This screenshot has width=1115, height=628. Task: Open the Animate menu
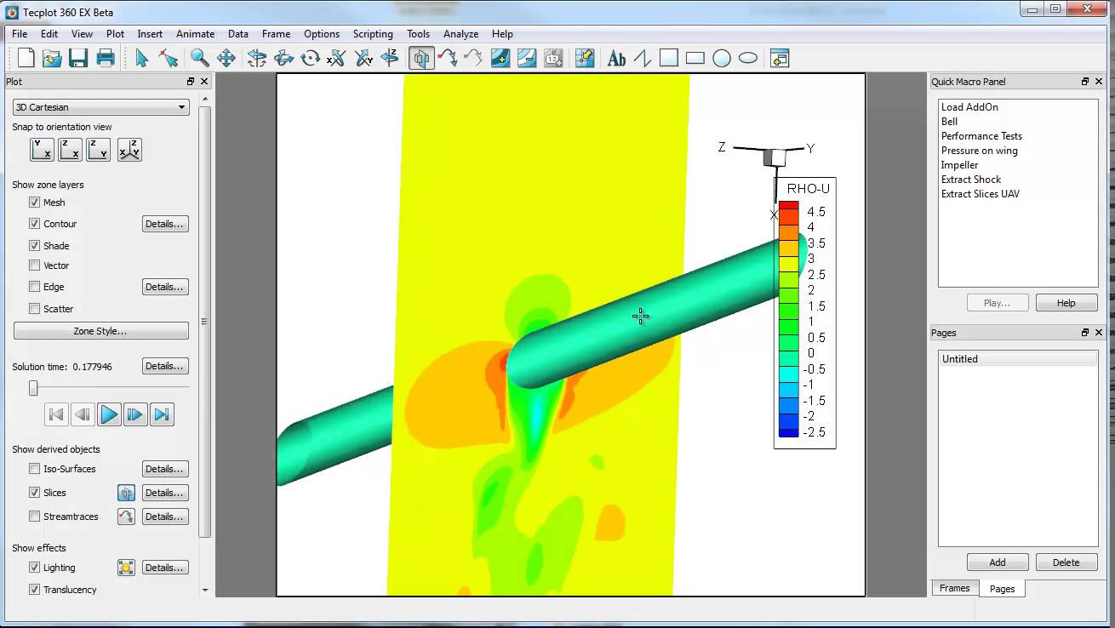tap(195, 34)
